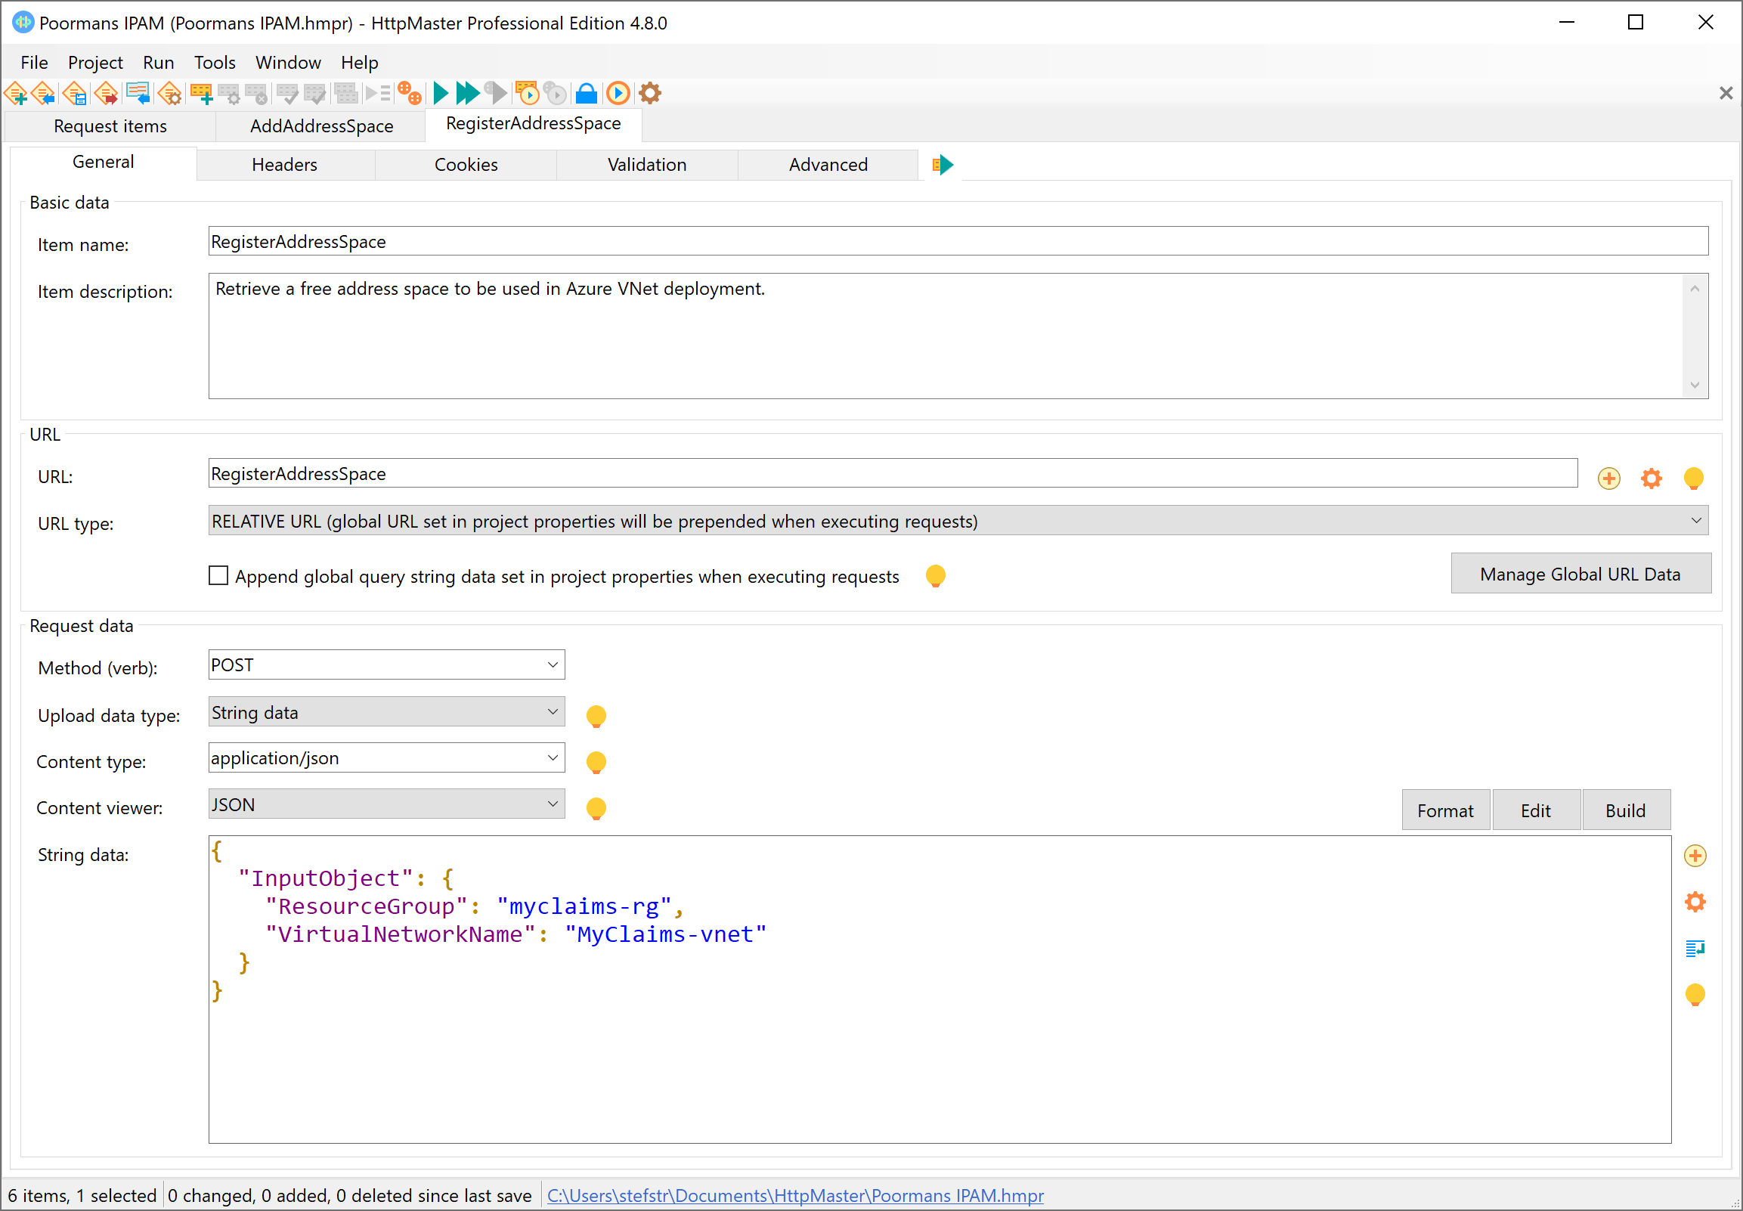Open the Poormans IPAM.hmpr file path link

[795, 1195]
